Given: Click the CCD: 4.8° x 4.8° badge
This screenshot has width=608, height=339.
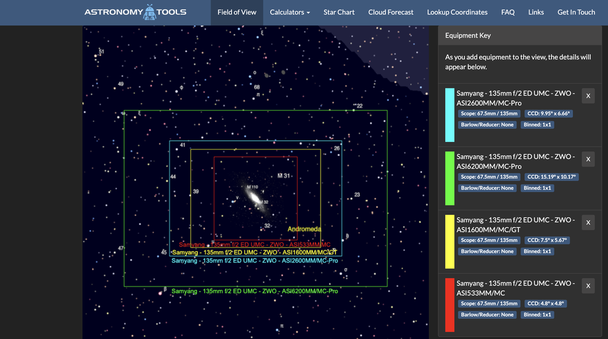Looking at the screenshot, I should click(x=546, y=303).
